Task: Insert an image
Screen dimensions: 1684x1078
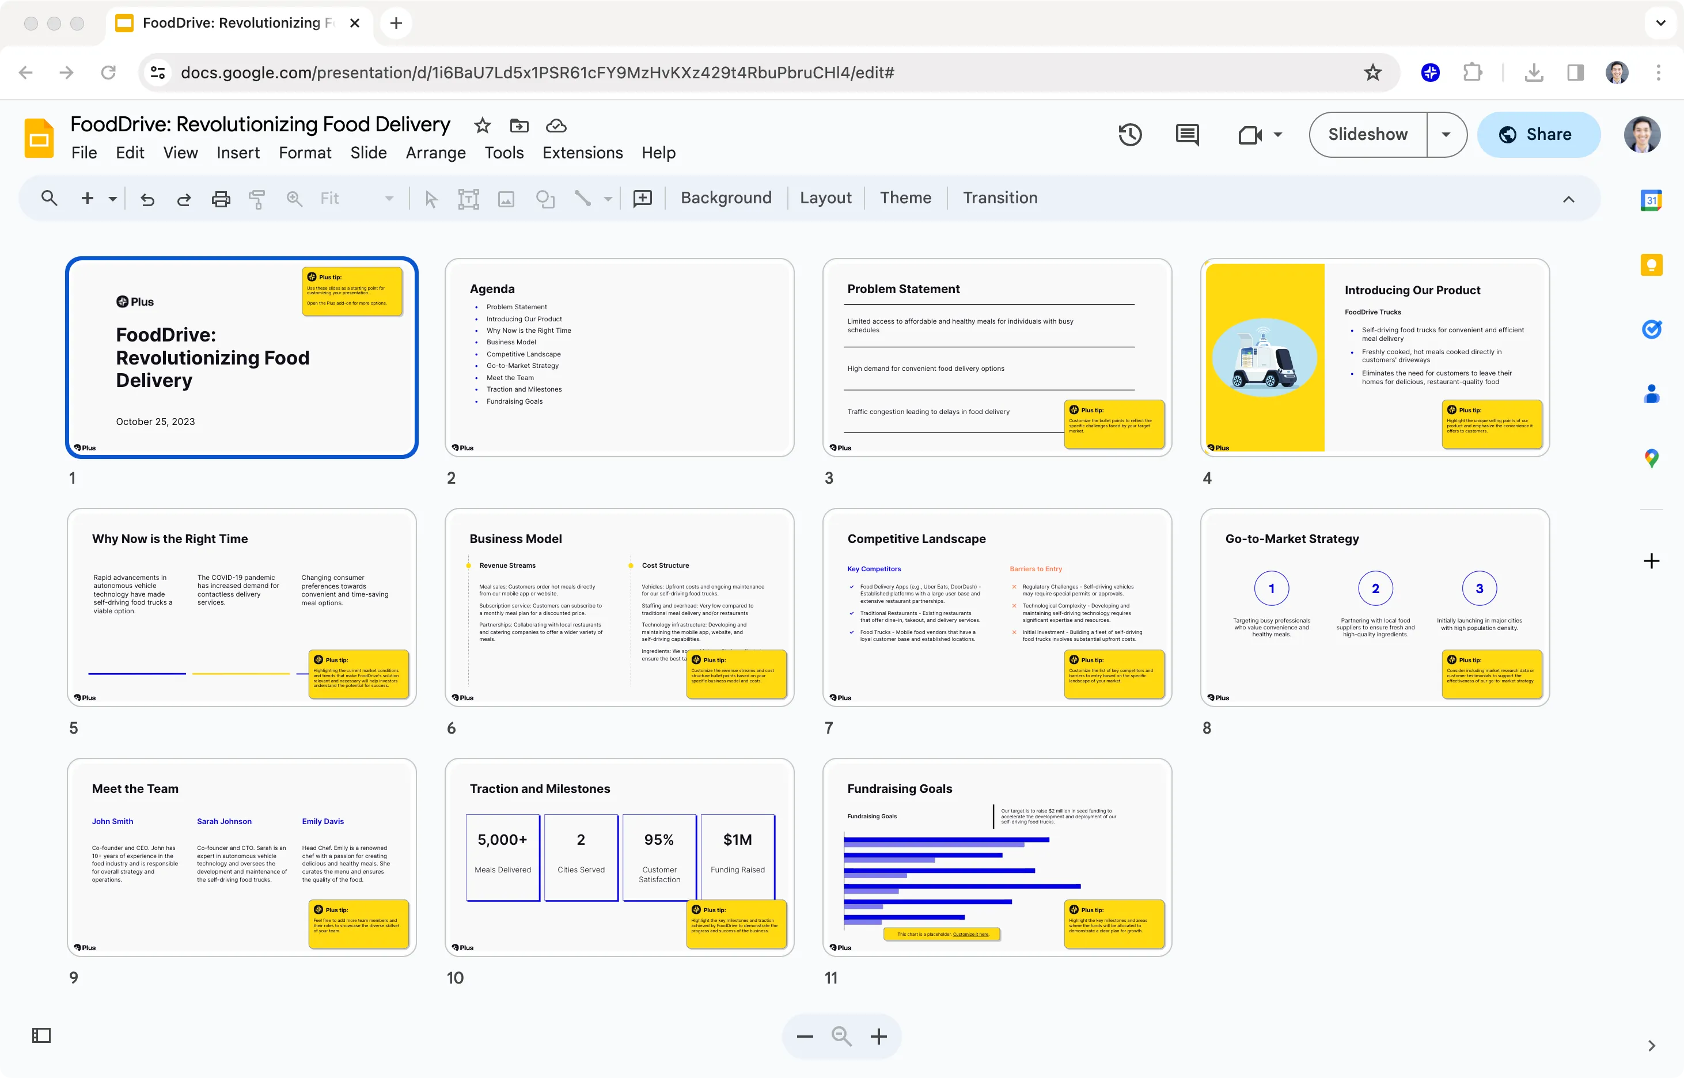Action: pyautogui.click(x=507, y=198)
